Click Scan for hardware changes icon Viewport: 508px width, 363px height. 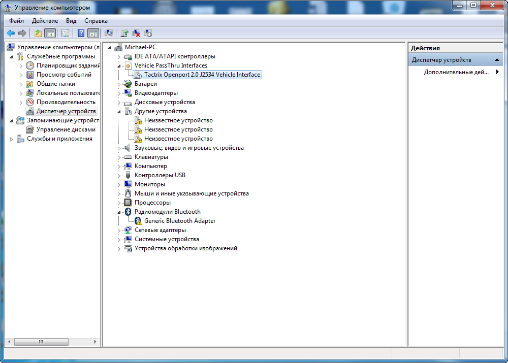pyautogui.click(x=108, y=34)
